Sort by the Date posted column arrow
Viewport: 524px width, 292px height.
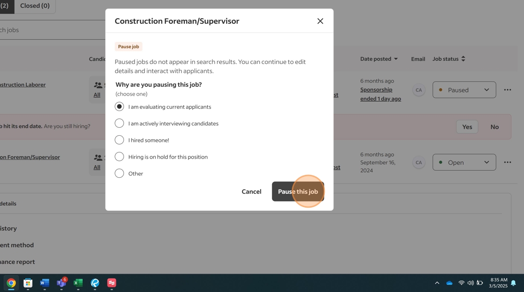(x=396, y=59)
